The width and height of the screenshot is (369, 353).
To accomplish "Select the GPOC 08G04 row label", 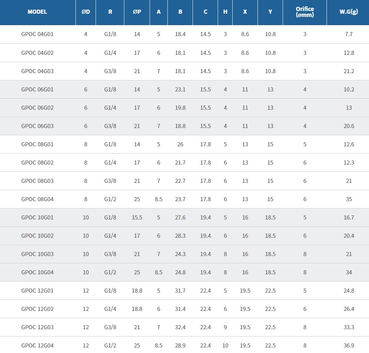I will pos(37,199).
